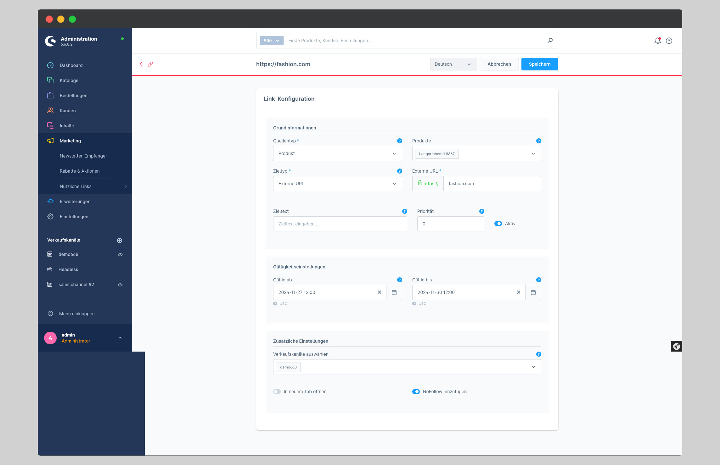Click the Speichern button
This screenshot has height=465, width=720.
point(540,64)
